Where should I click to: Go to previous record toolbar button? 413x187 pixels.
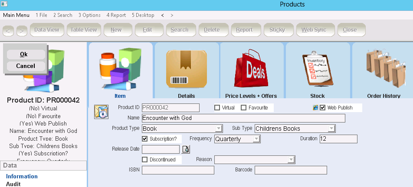coord(8,31)
